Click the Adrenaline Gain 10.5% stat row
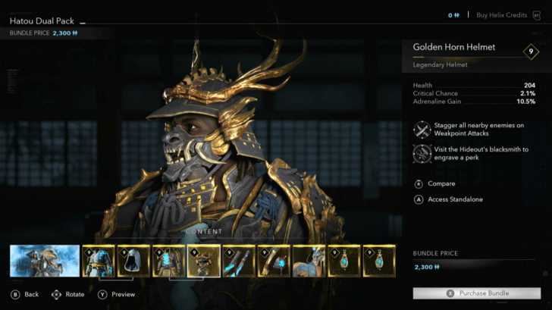This screenshot has height=310, width=552. 474,102
